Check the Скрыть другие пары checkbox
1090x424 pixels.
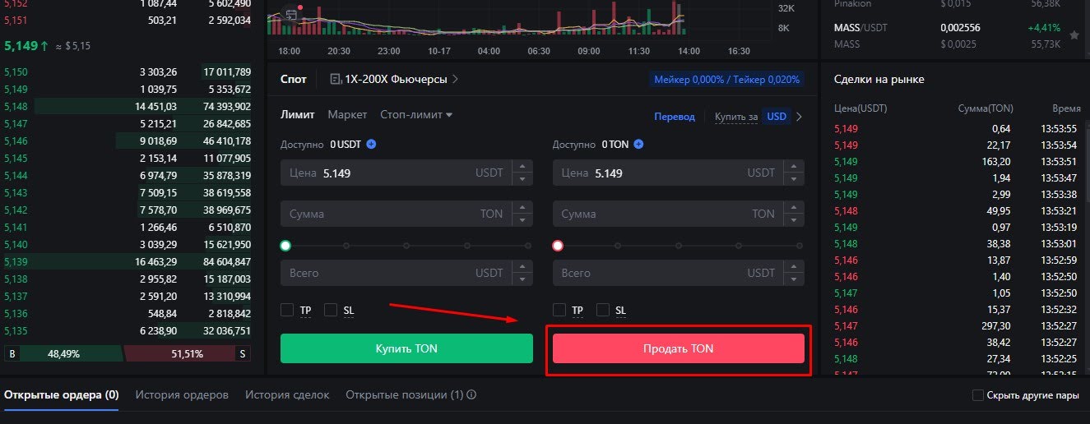click(978, 395)
